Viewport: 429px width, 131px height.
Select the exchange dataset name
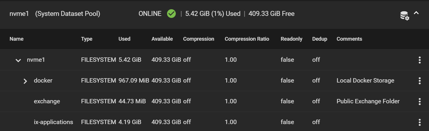[47, 101]
